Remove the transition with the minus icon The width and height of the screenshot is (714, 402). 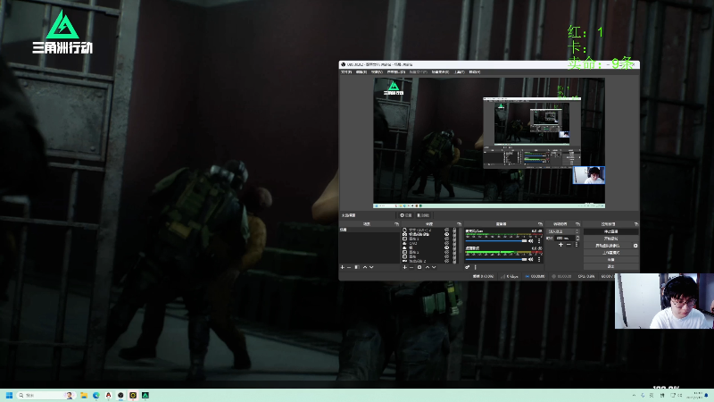(569, 245)
